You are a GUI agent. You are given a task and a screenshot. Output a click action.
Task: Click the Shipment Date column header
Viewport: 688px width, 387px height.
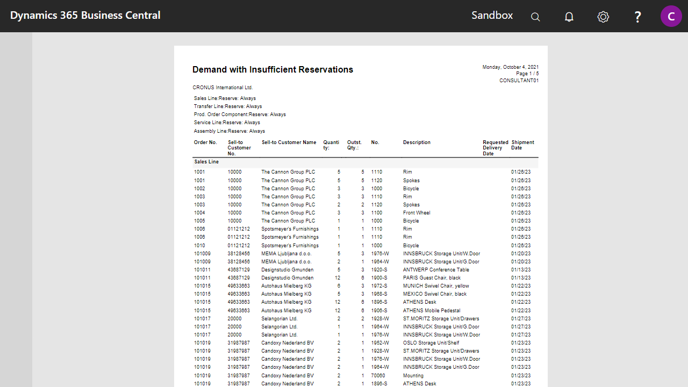pyautogui.click(x=522, y=145)
